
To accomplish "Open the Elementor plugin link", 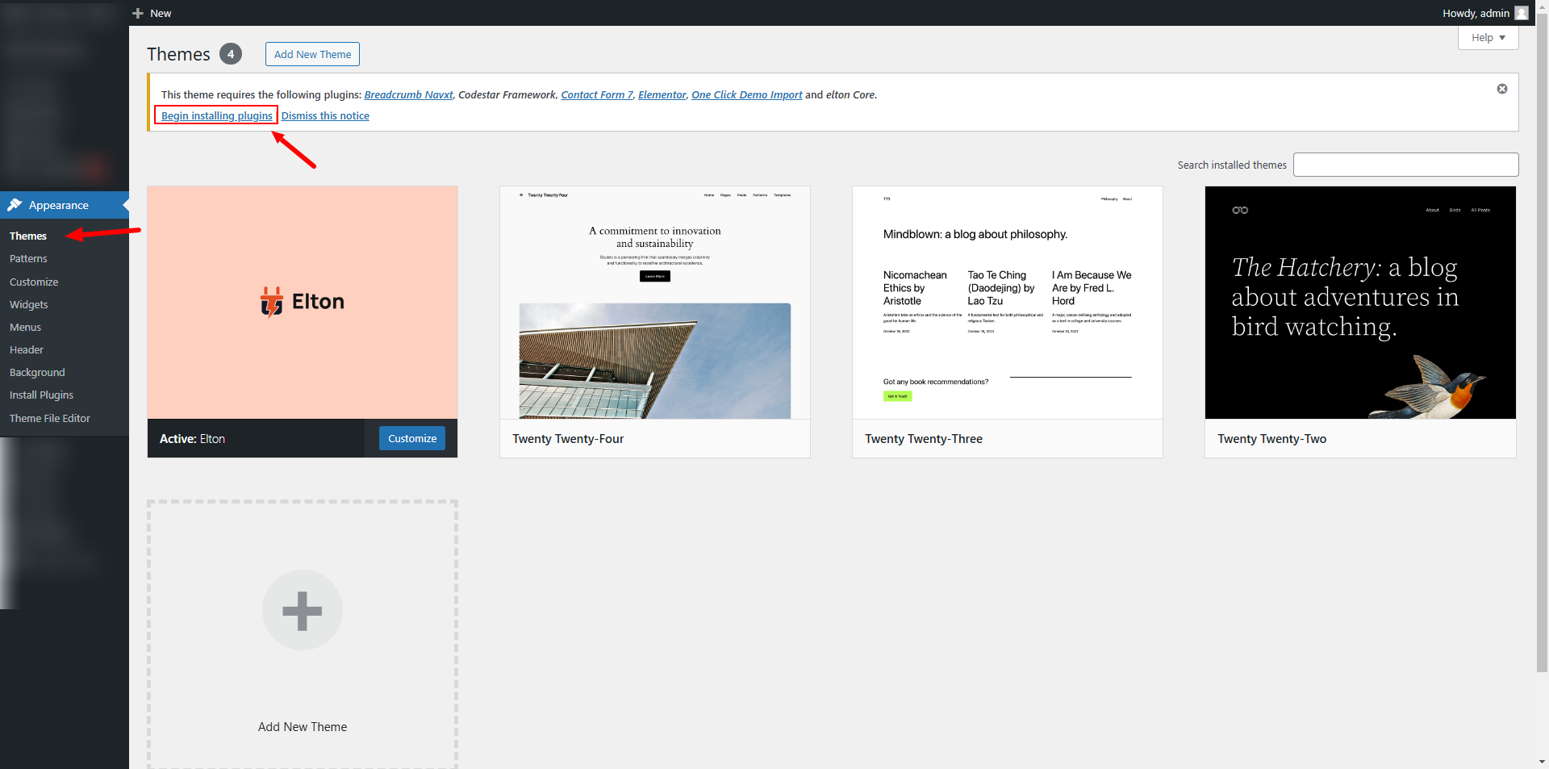I will 662,95.
